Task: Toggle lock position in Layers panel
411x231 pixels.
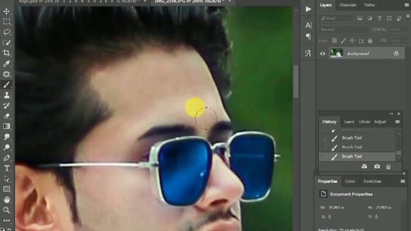Action: tap(352, 40)
